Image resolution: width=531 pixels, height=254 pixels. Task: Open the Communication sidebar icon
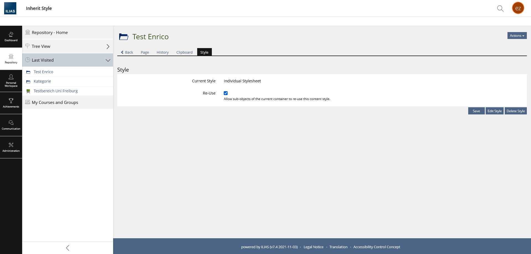[11, 125]
